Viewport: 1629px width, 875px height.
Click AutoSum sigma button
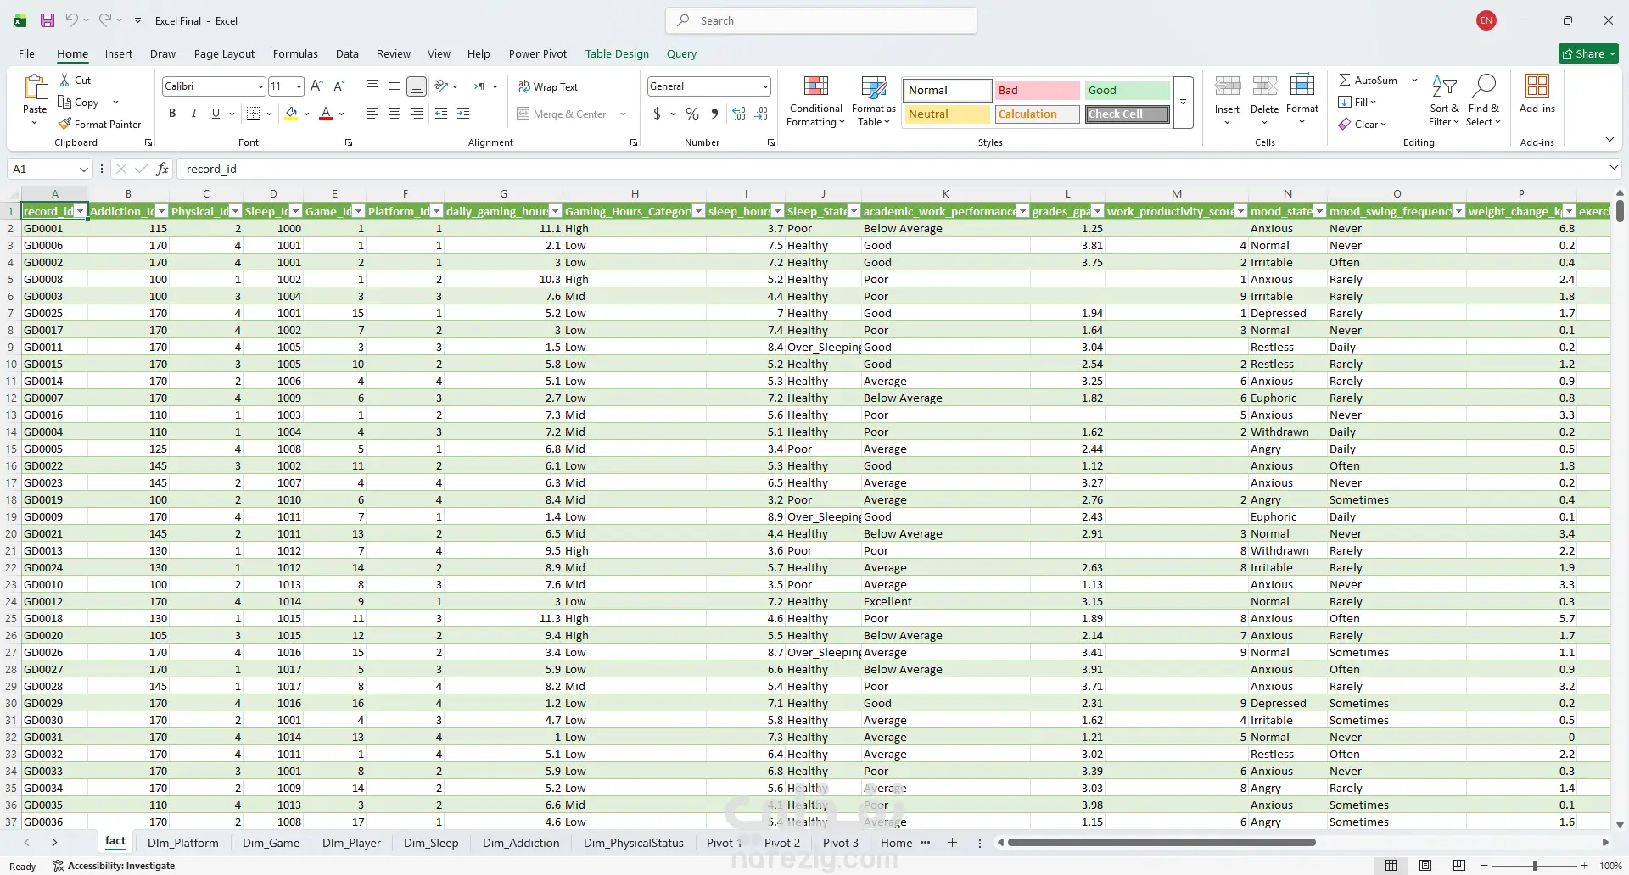[1368, 80]
